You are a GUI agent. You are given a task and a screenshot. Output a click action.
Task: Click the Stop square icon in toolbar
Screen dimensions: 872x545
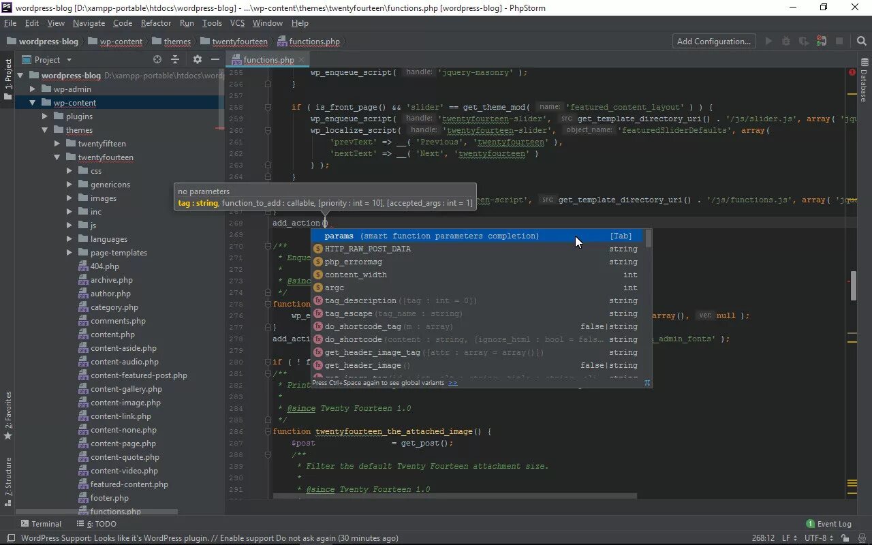click(x=839, y=41)
